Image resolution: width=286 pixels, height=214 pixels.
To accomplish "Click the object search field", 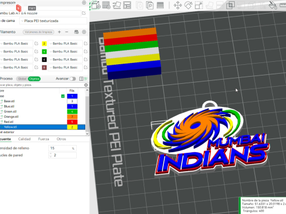I will point(42,85).
